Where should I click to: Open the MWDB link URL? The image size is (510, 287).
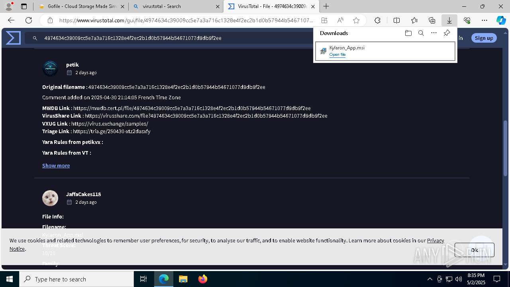coord(192,108)
